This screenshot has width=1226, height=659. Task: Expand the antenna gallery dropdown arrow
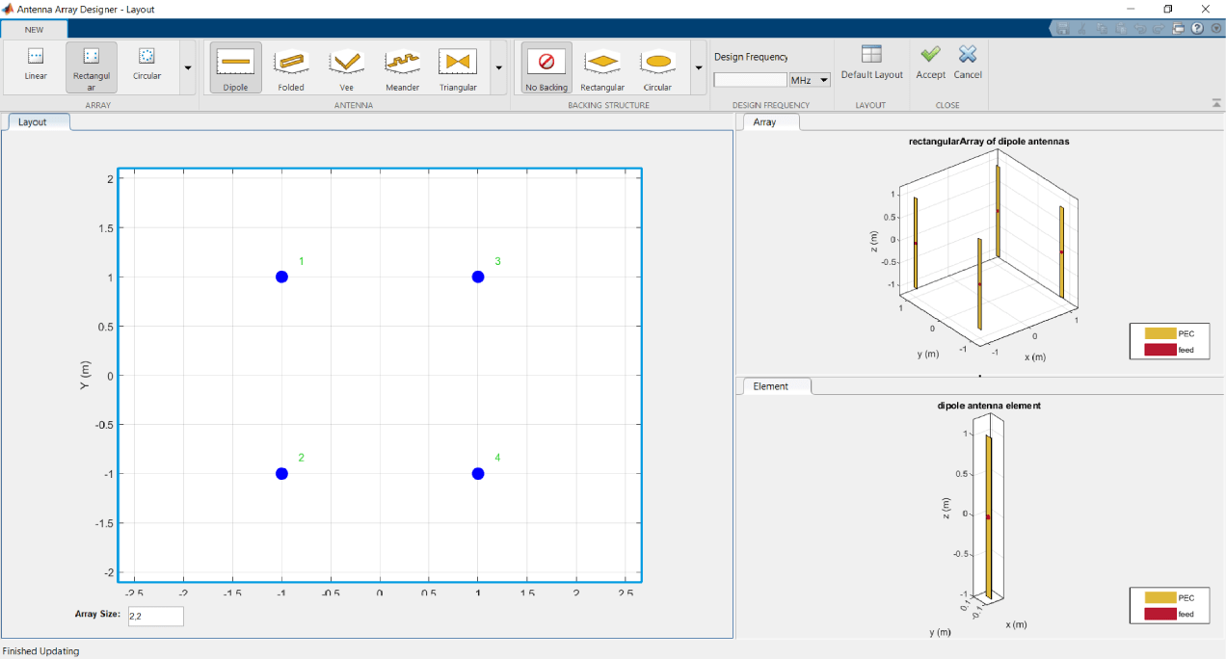(498, 68)
